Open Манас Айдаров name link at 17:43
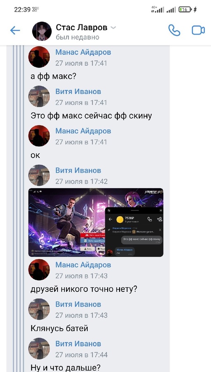211x372 pixels. coord(83,265)
